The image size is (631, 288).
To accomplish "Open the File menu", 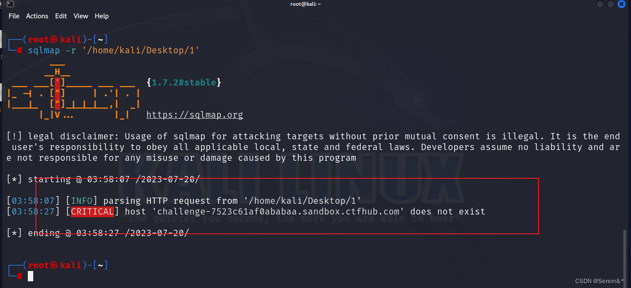I will coord(14,16).
